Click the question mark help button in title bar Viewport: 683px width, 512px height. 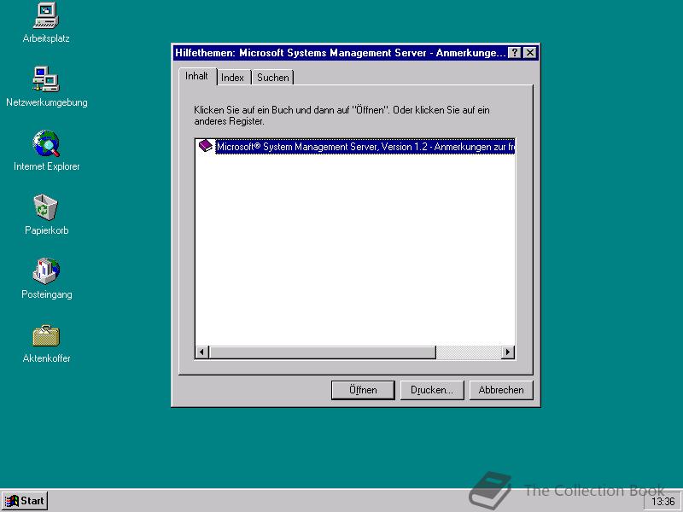pyautogui.click(x=515, y=53)
